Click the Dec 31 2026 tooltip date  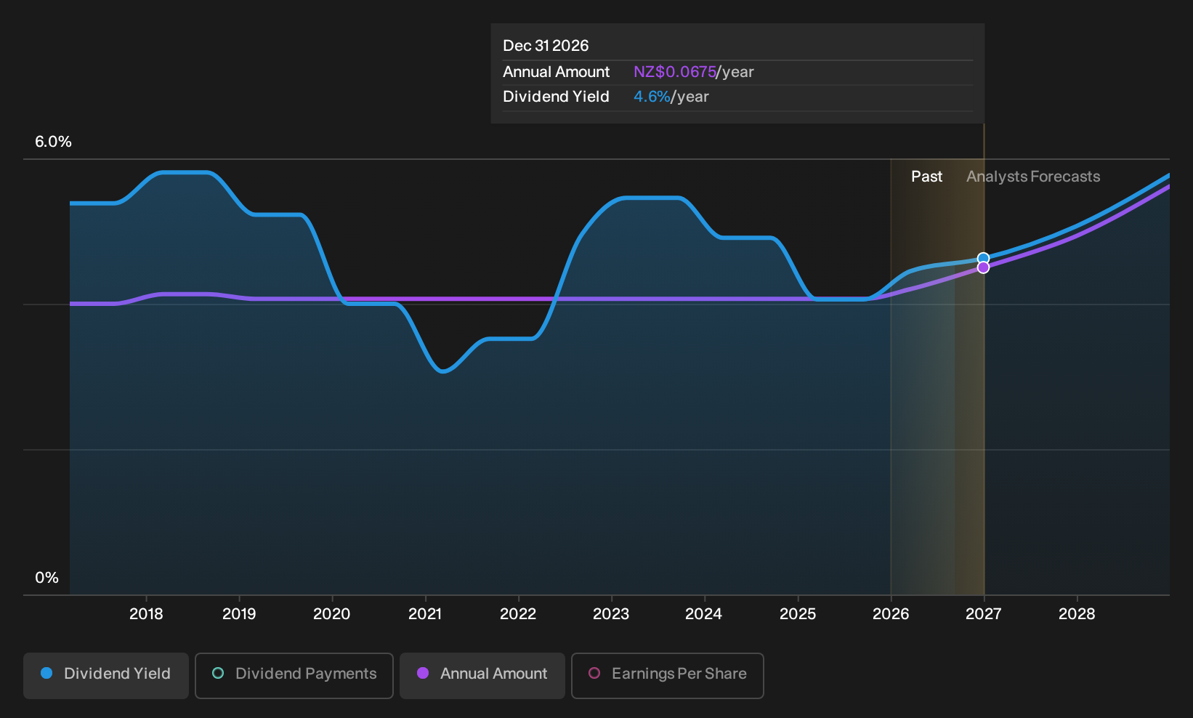(546, 46)
